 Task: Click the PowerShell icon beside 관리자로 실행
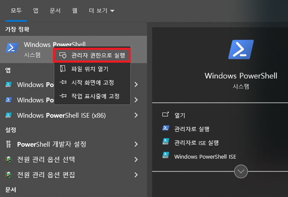166,128
